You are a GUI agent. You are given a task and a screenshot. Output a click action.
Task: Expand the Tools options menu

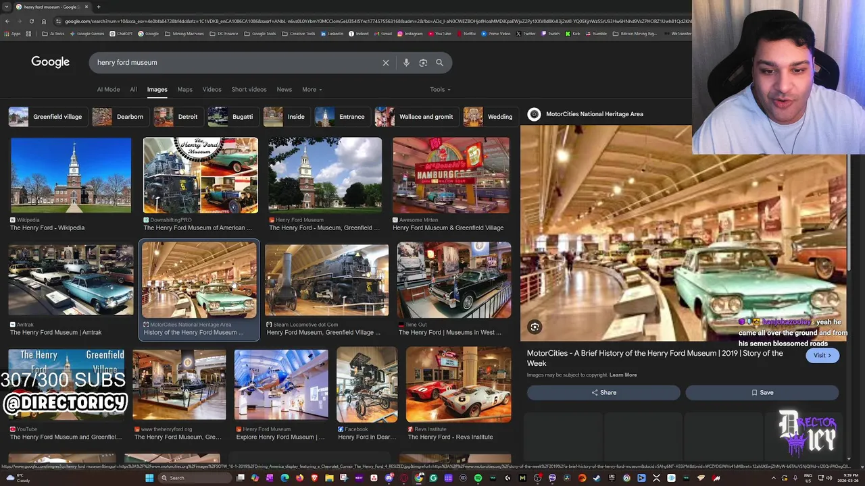[440, 89]
